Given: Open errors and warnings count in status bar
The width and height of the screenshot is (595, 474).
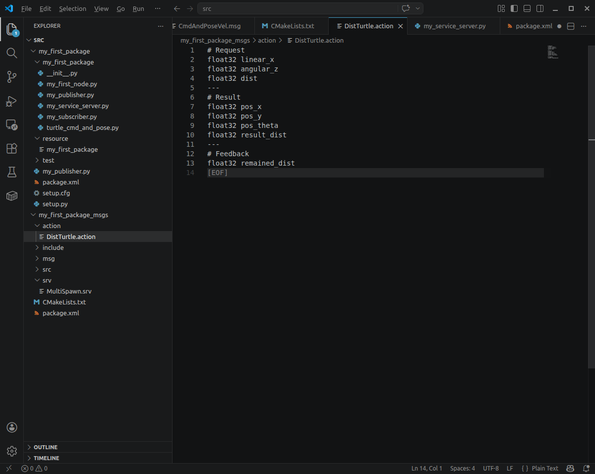Looking at the screenshot, I should [x=34, y=468].
